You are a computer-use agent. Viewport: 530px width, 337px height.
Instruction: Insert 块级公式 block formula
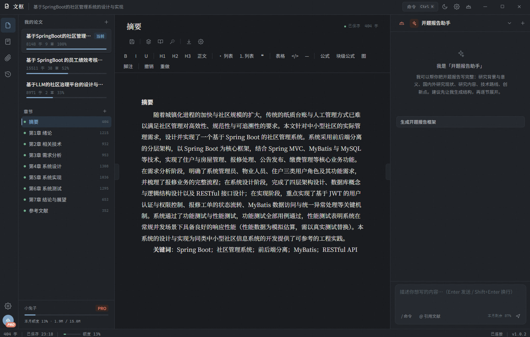click(x=345, y=56)
